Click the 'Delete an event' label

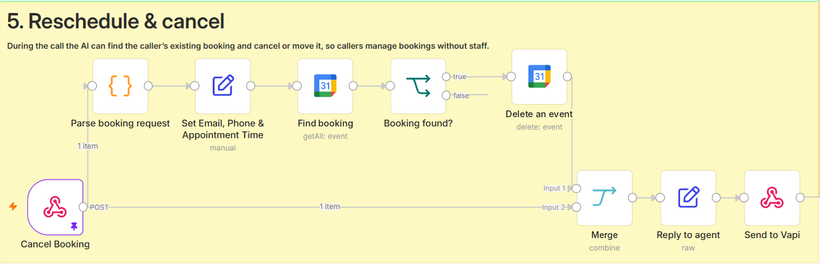point(539,114)
